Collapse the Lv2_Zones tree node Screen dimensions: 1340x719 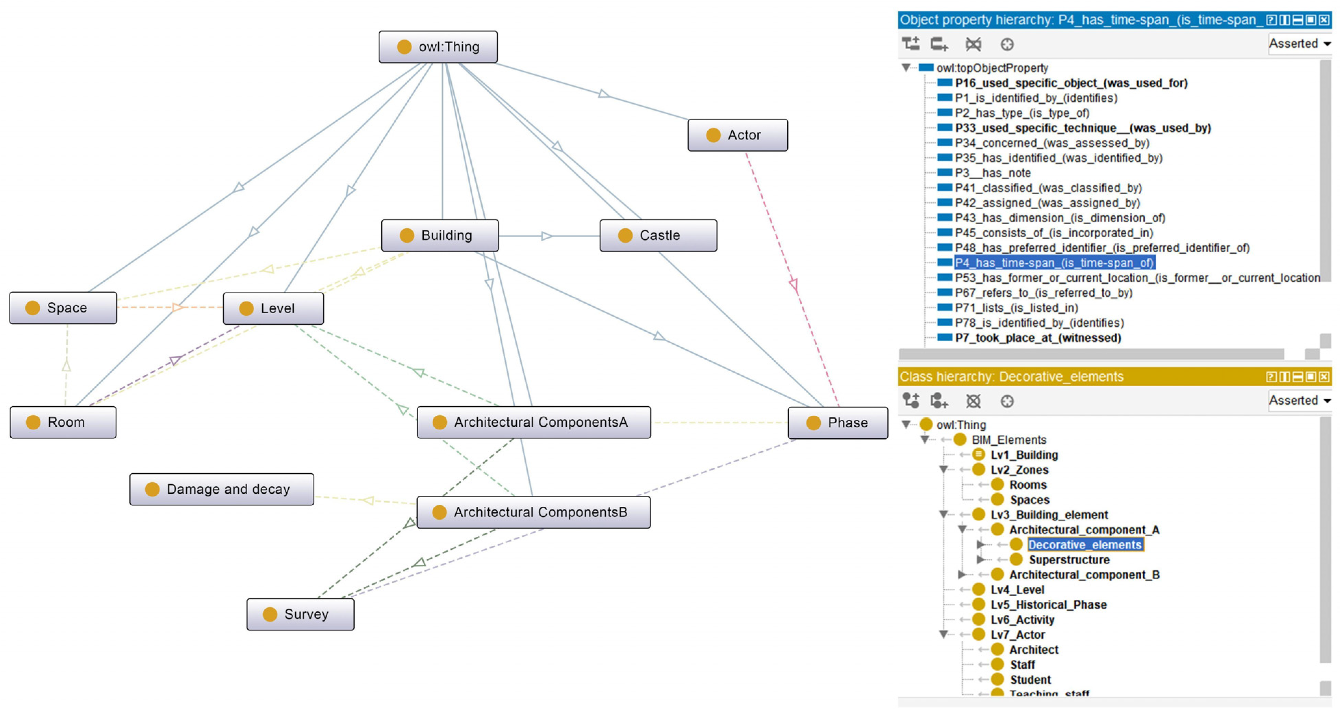tap(943, 469)
